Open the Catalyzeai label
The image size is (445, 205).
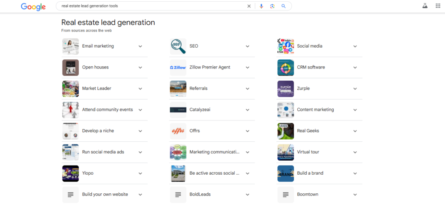coord(200,110)
